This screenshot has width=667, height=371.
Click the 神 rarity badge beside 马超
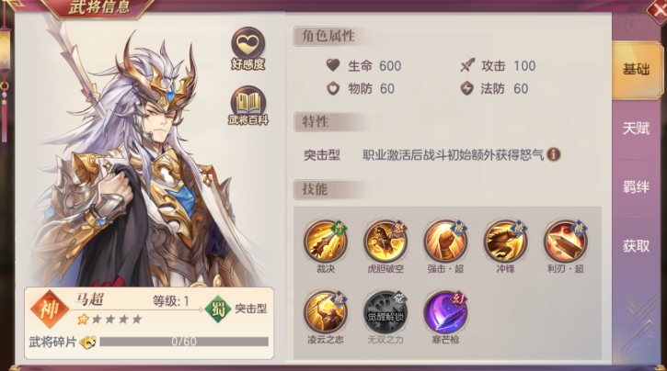pos(50,309)
